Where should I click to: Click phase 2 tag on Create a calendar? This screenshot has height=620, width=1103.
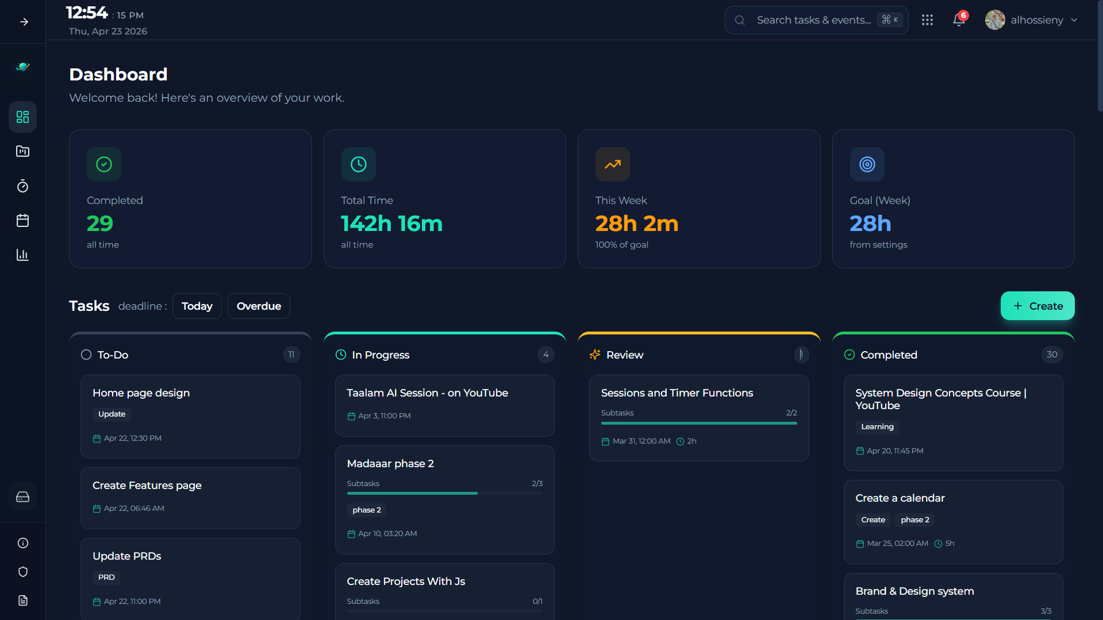pyautogui.click(x=915, y=520)
